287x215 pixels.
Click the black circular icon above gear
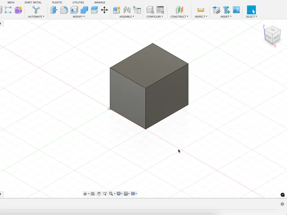[283, 195]
